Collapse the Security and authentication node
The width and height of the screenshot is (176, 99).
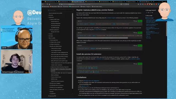coord(49,46)
